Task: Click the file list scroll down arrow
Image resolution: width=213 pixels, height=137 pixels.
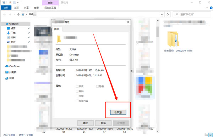Action: (158, 131)
